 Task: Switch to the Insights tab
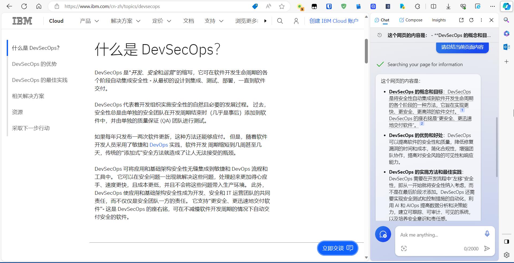(x=439, y=20)
